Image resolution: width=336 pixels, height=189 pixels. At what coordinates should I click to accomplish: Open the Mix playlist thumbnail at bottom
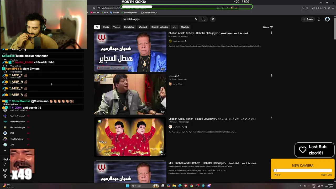tap(130, 172)
